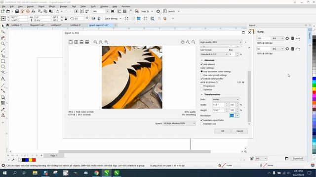This screenshot has height=177, width=316.
Task: Select the Interactive Fill tool in the toolbox
Action: point(3,115)
